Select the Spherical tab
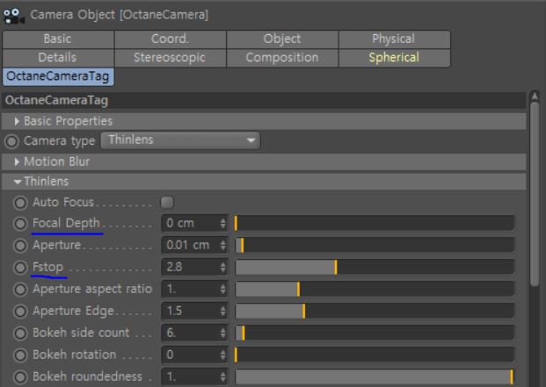The width and height of the screenshot is (546, 387). point(394,58)
